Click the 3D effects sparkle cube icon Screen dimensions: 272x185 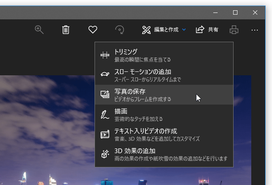coord(105,154)
